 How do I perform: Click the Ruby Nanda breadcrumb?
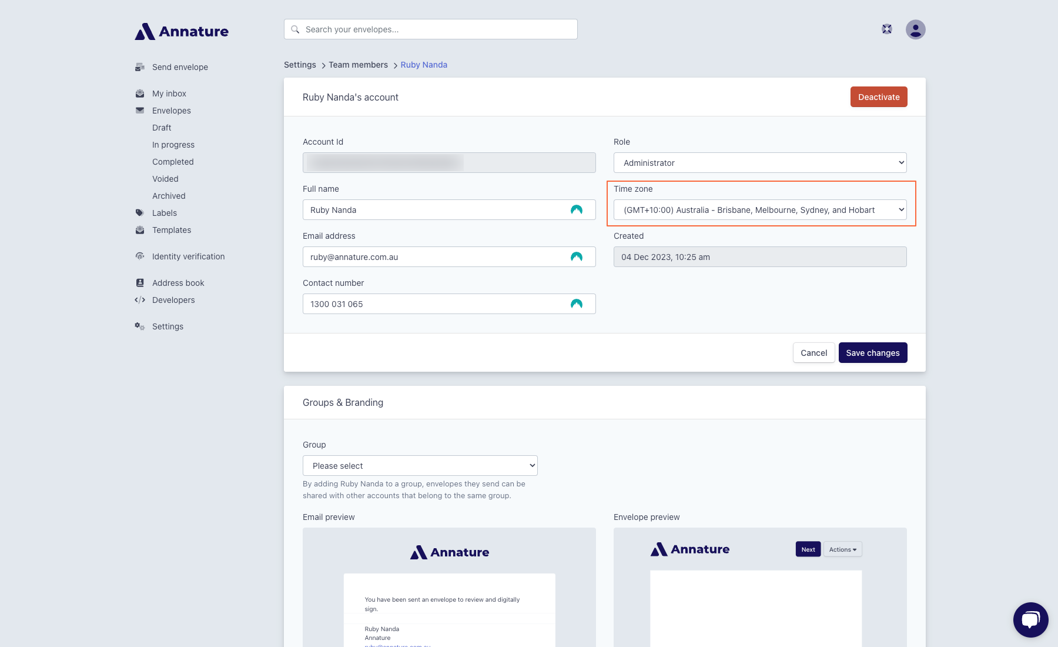424,65
